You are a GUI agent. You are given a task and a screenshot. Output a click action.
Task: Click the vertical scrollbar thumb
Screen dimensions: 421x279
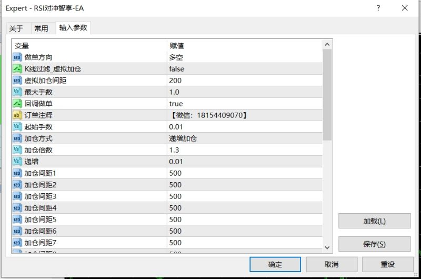[x=327, y=95]
